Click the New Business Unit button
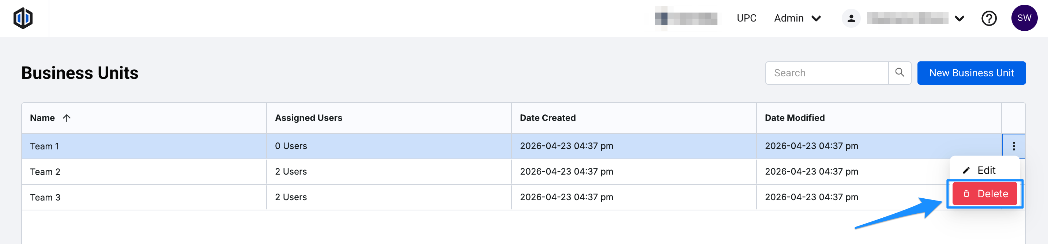 pyautogui.click(x=971, y=73)
